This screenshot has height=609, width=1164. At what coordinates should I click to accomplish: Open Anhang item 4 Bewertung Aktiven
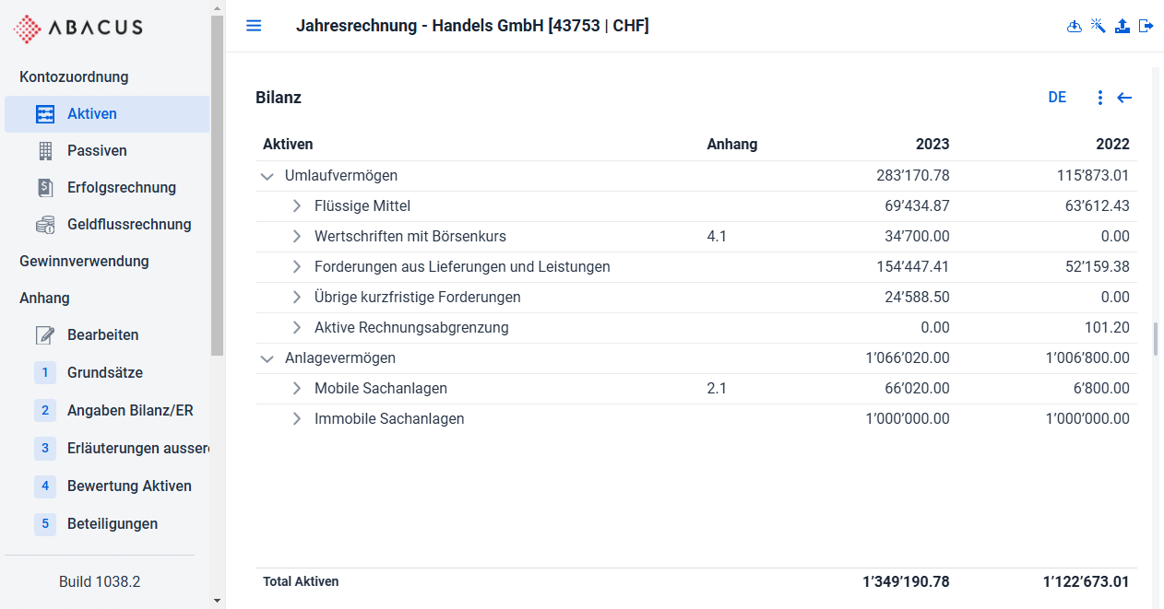107,486
